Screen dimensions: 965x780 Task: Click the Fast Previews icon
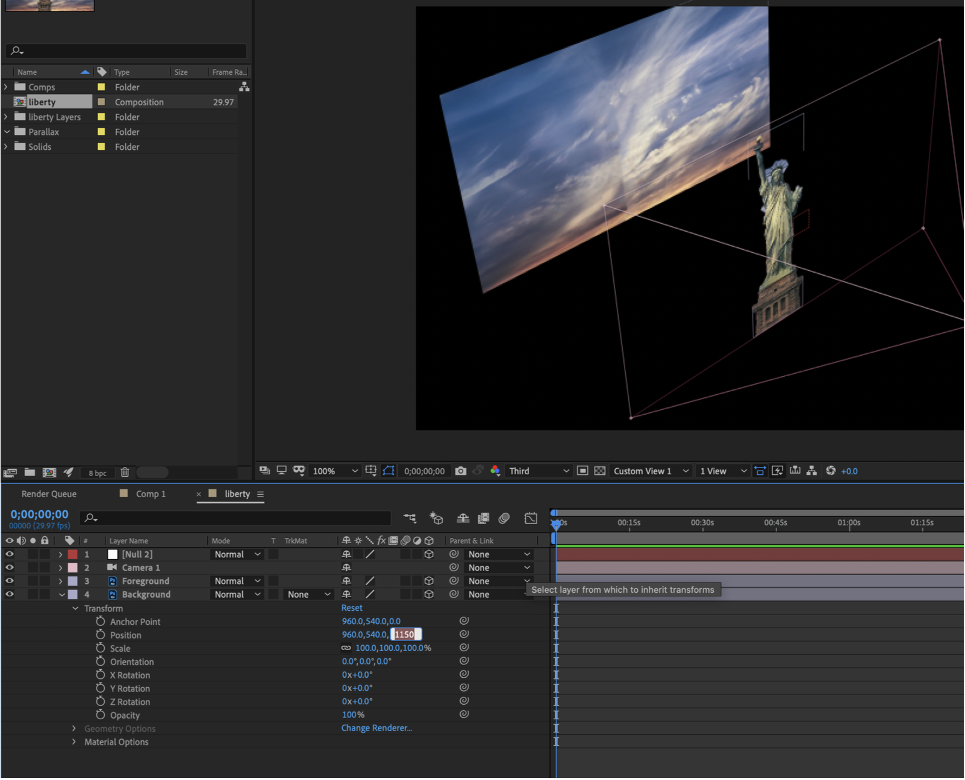(x=778, y=471)
